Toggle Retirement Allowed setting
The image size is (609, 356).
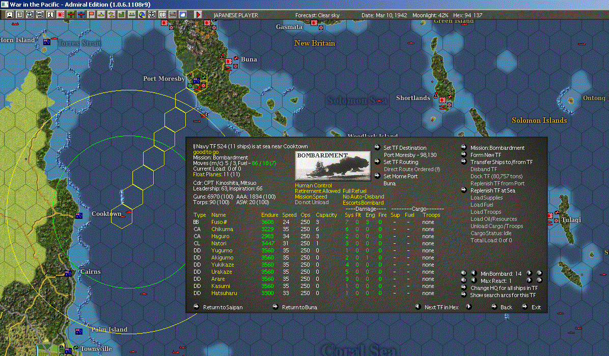(x=317, y=191)
